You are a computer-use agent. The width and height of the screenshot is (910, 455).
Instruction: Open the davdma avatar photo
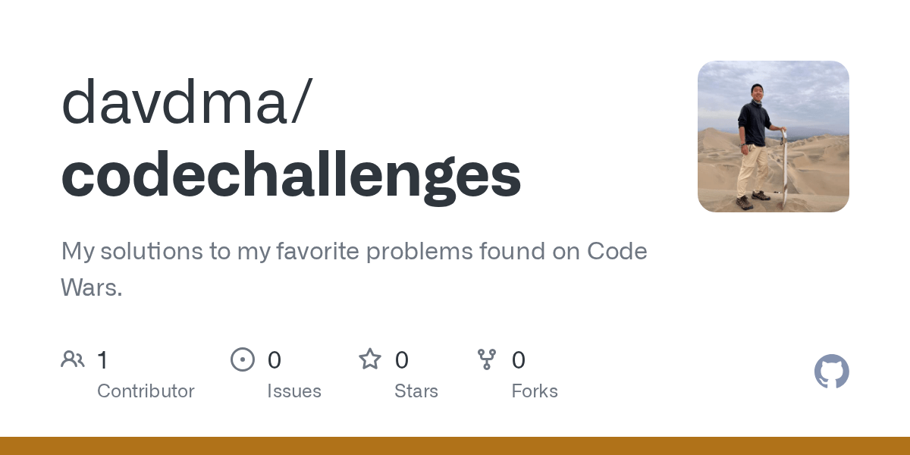point(773,136)
